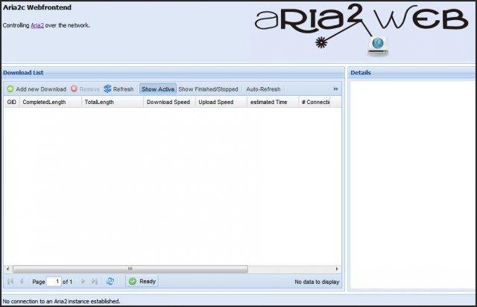477x307 pixels.
Task: Click the page number input field
Action: point(54,282)
